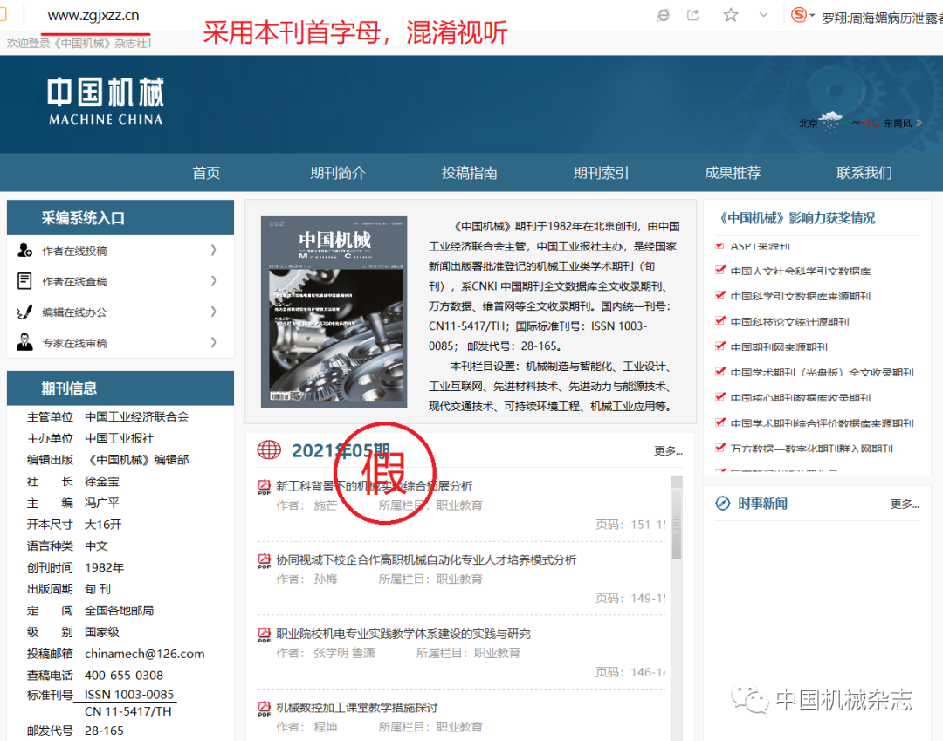Open PDF icon for 机械数控加工课堂教学措施探讨
This screenshot has height=741, width=943.
[264, 709]
